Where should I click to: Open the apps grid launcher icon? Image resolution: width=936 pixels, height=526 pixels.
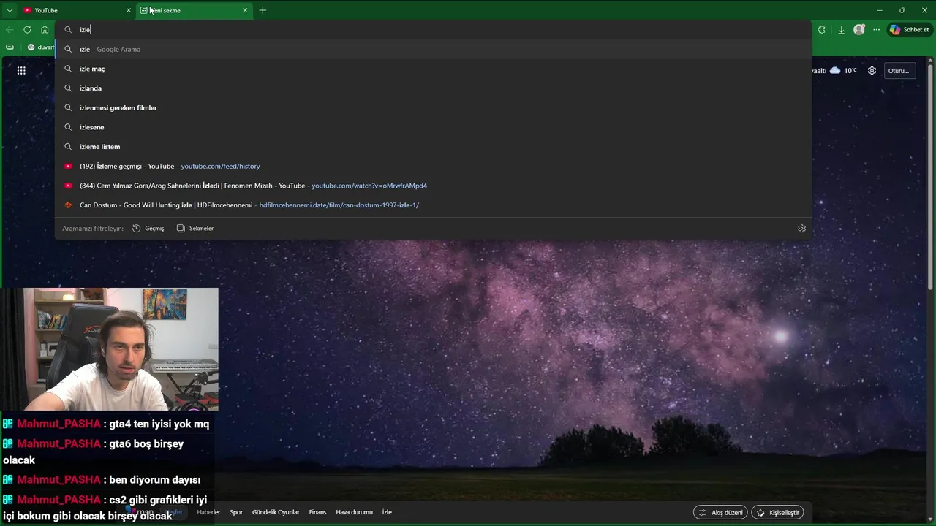21,70
